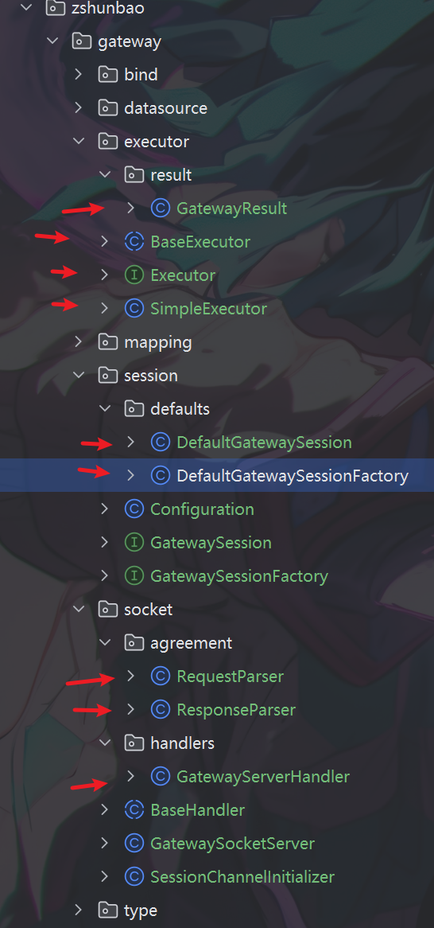Viewport: 434px width, 928px height.
Task: Click the agreement package folder icon
Action: 134,643
